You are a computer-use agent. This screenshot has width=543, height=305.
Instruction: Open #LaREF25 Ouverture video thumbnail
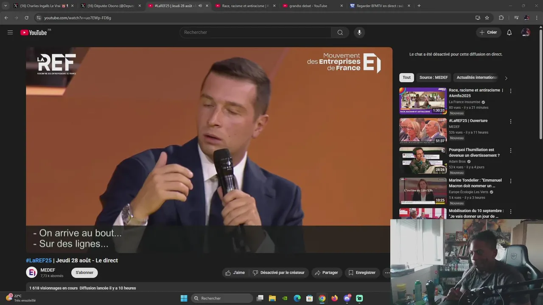click(423, 131)
